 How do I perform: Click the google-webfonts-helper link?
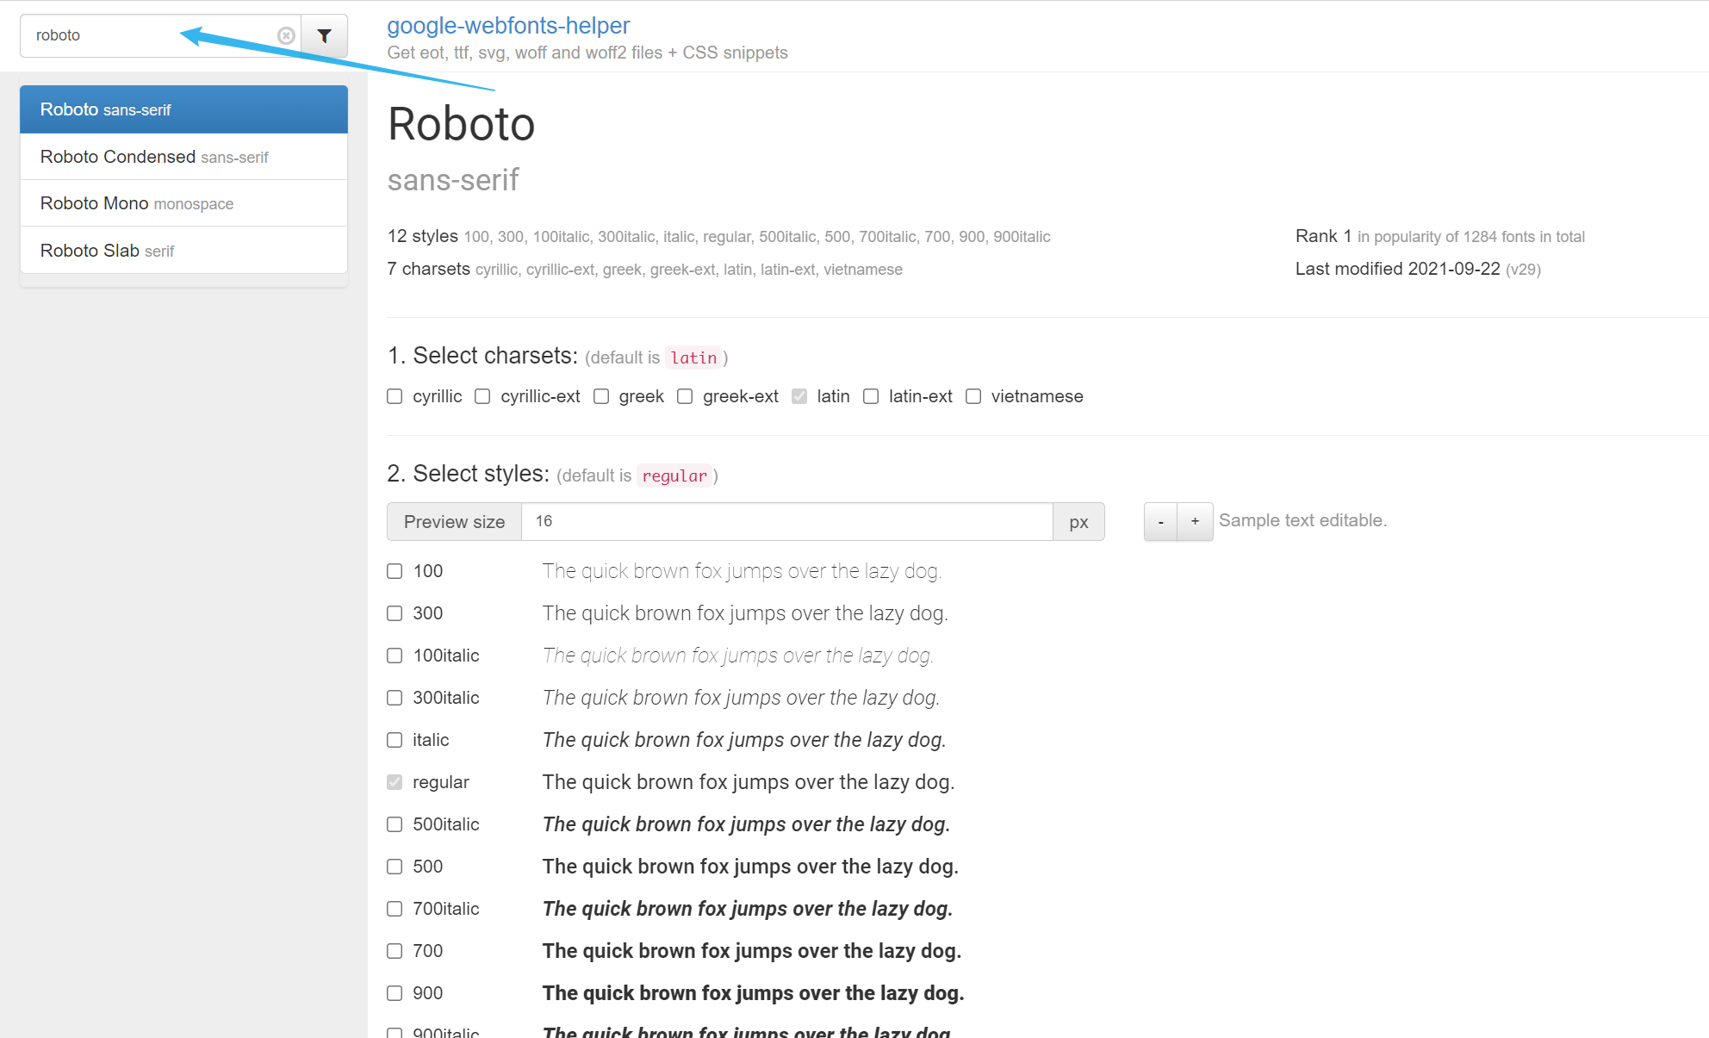point(509,24)
